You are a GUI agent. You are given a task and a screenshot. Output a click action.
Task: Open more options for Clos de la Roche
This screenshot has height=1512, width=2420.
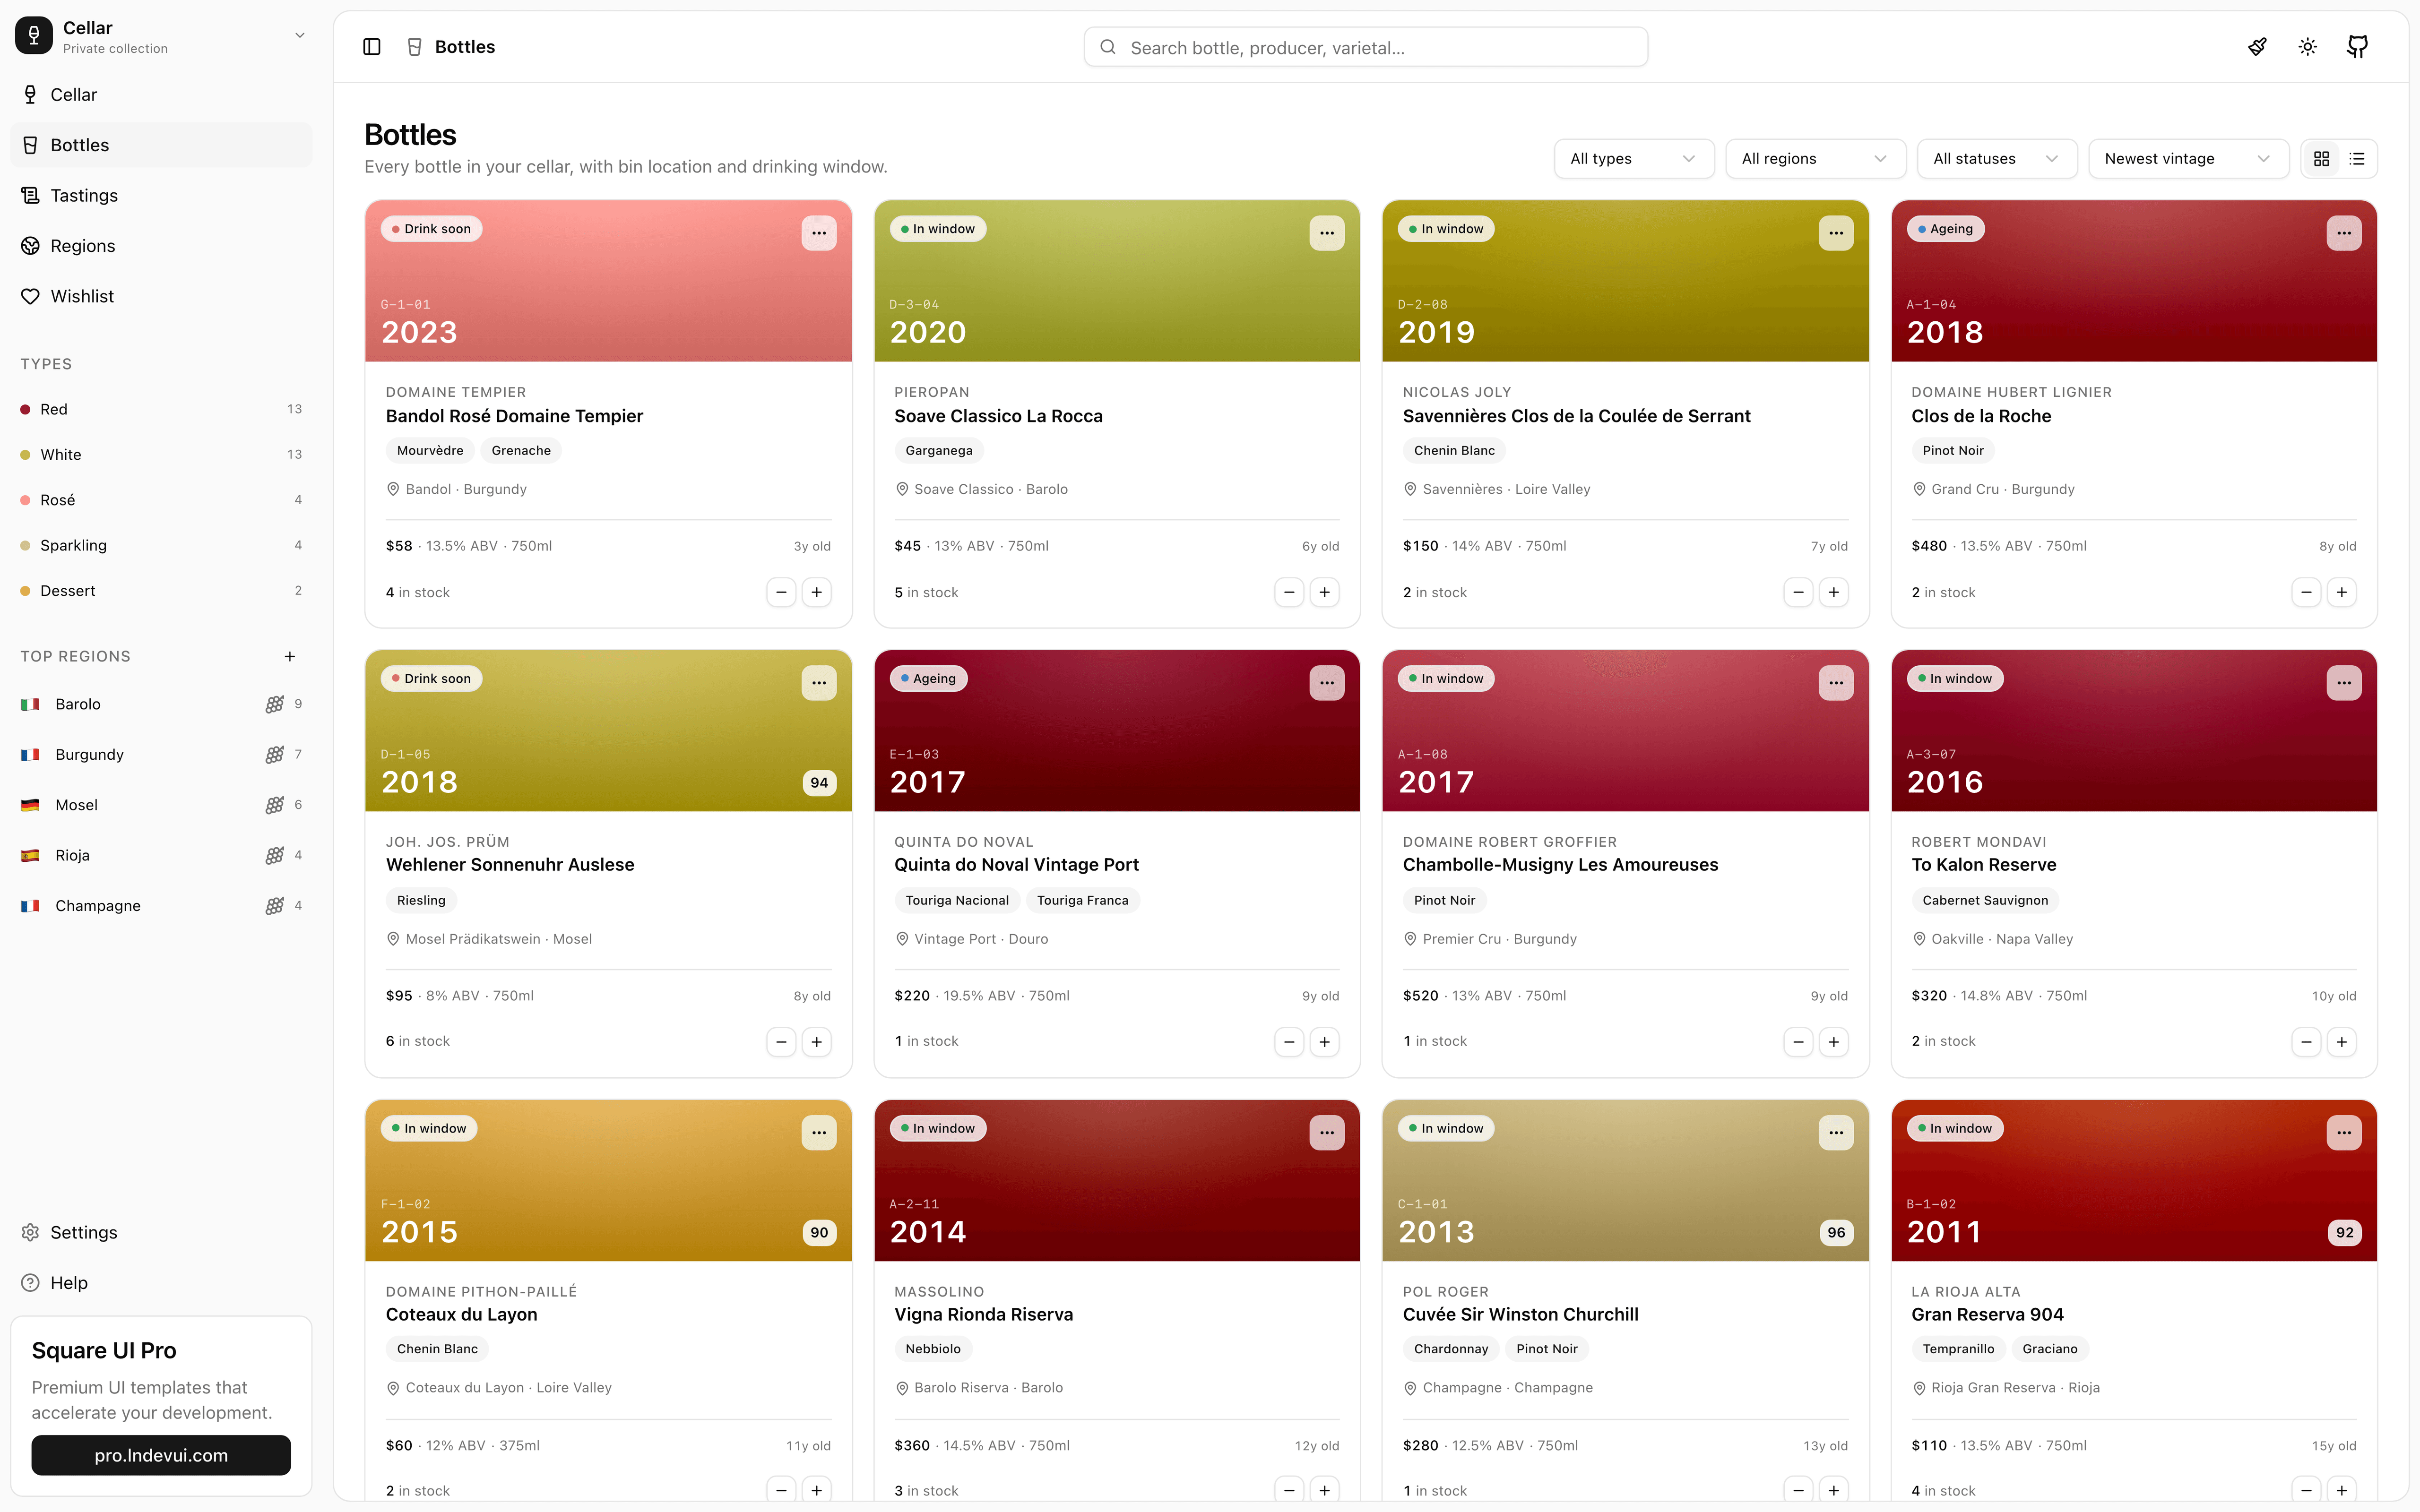point(2344,233)
